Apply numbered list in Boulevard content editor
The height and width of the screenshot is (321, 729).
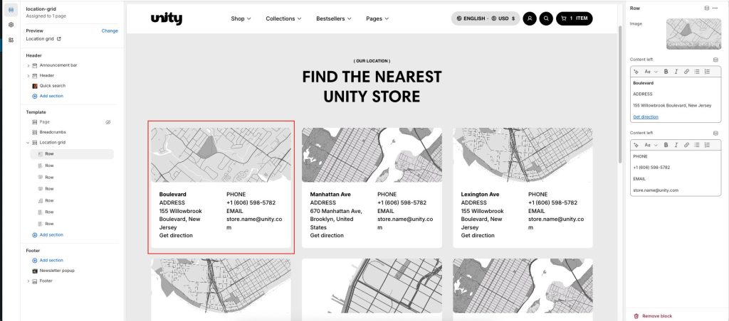point(707,72)
